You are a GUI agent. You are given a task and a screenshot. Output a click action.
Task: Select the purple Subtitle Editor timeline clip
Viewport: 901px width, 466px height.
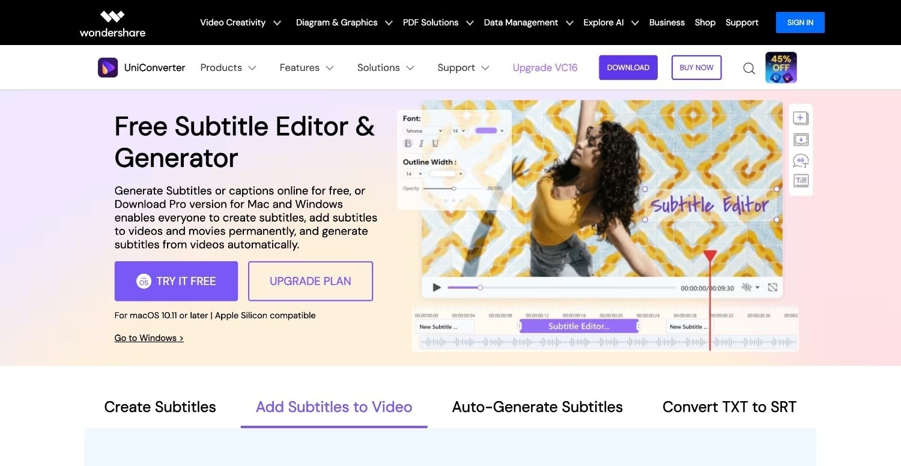click(579, 326)
